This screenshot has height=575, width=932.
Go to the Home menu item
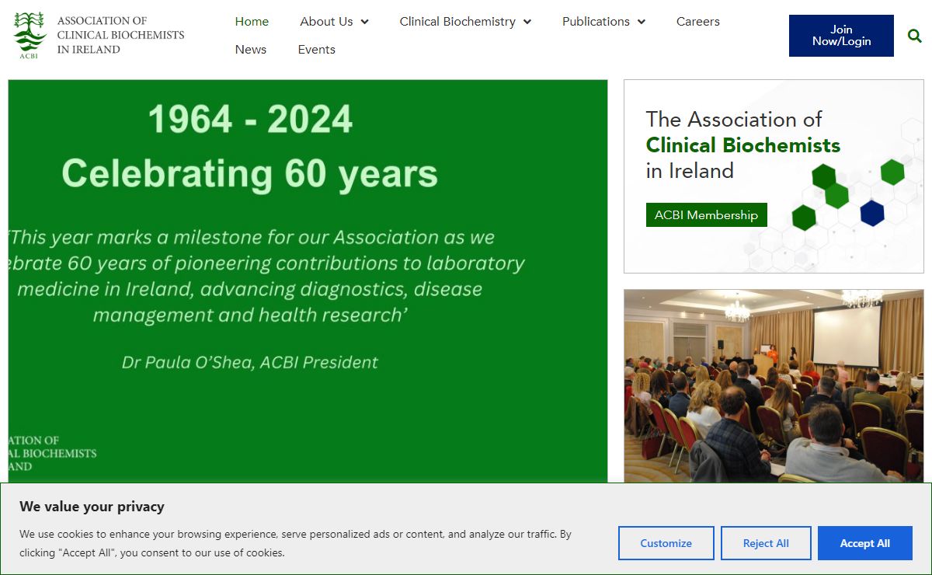point(252,22)
